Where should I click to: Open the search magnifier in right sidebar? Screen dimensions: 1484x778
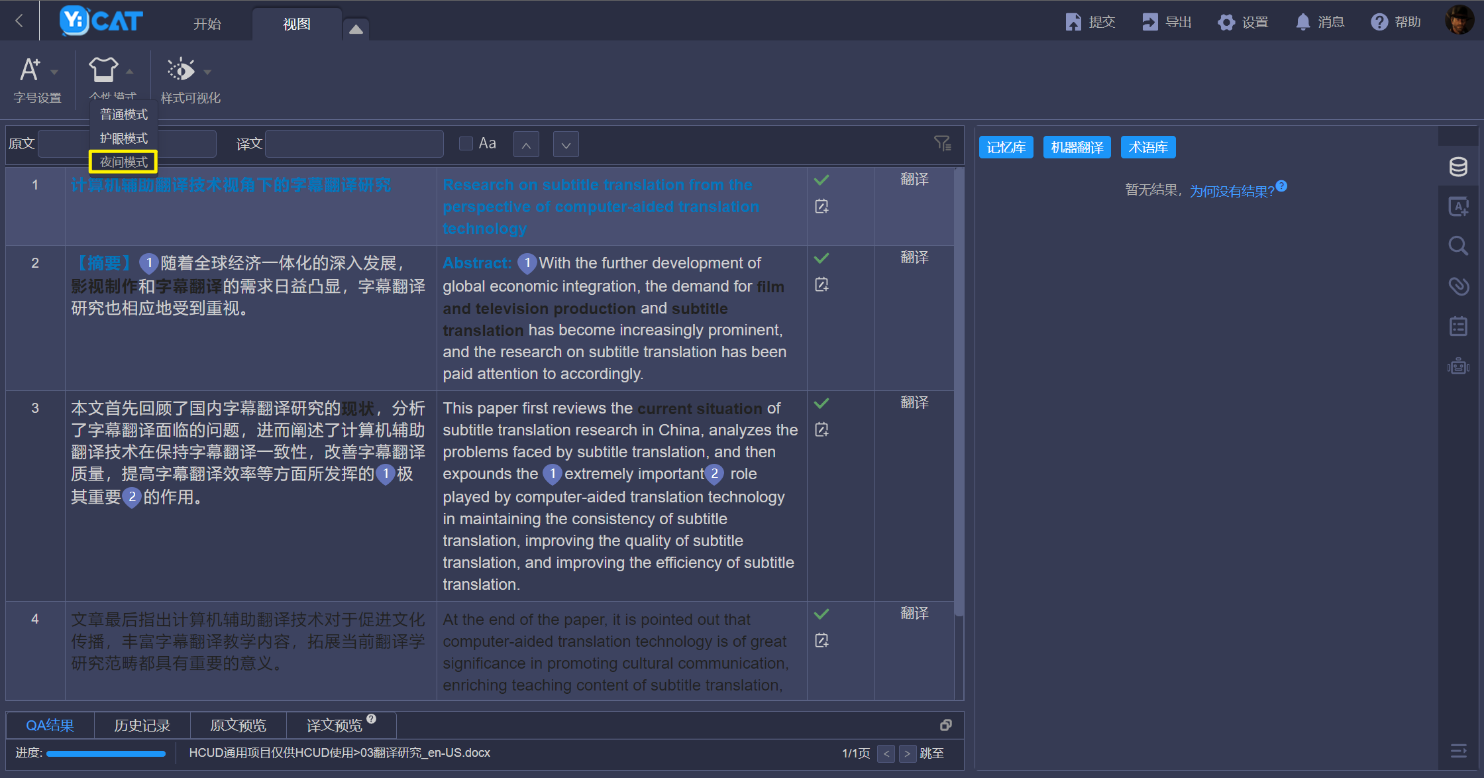1458,246
